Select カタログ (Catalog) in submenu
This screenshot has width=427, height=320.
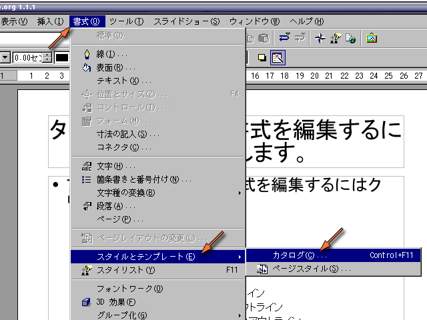334,255
